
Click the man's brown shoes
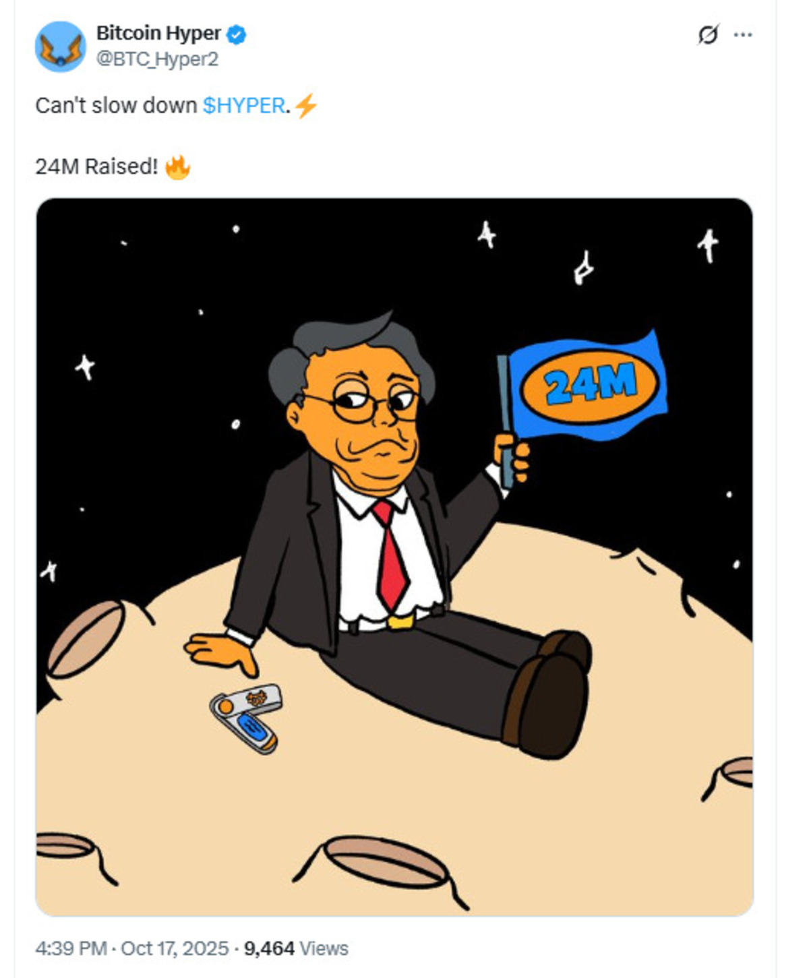click(x=547, y=694)
